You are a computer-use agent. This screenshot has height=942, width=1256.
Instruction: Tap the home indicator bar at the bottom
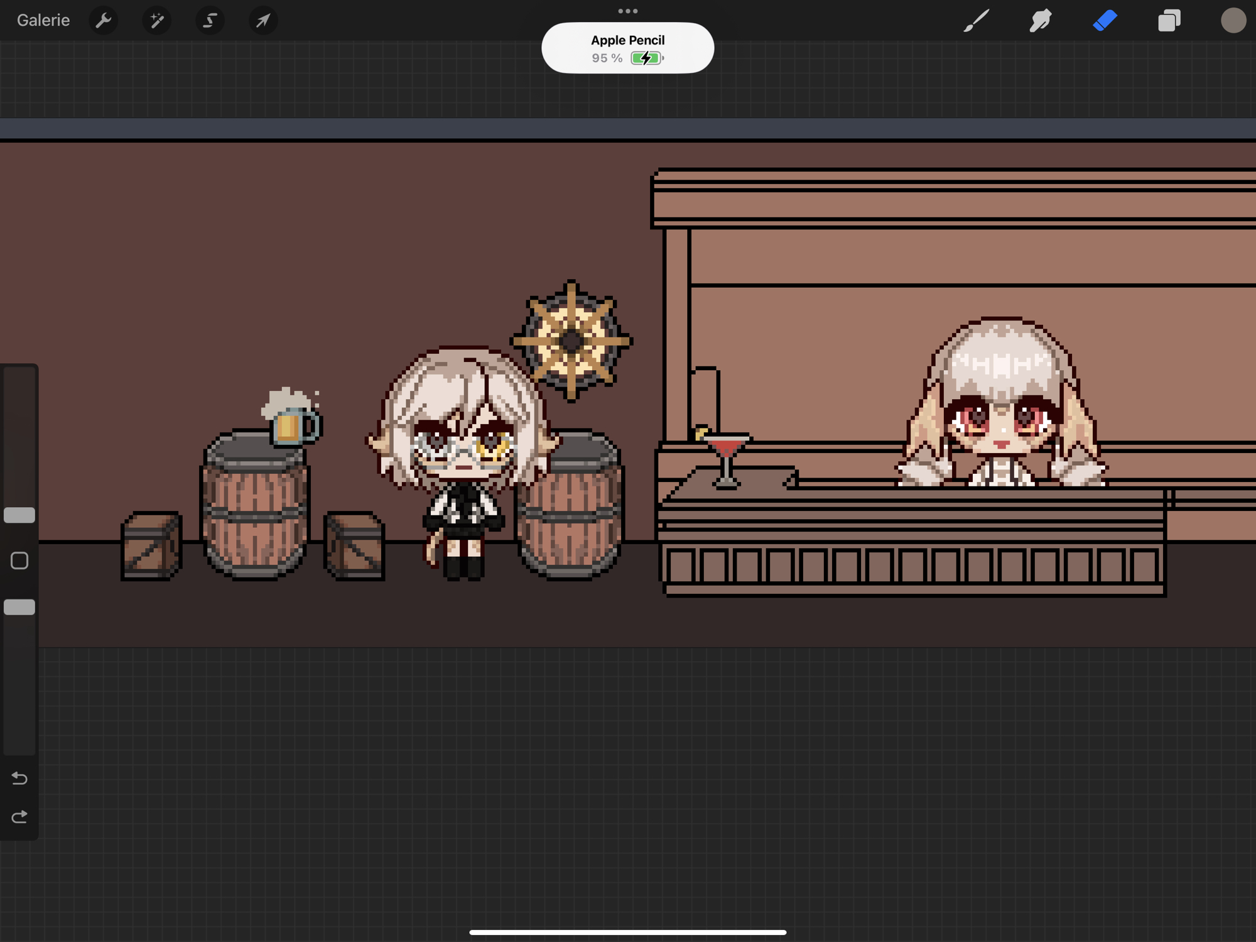coord(627,932)
